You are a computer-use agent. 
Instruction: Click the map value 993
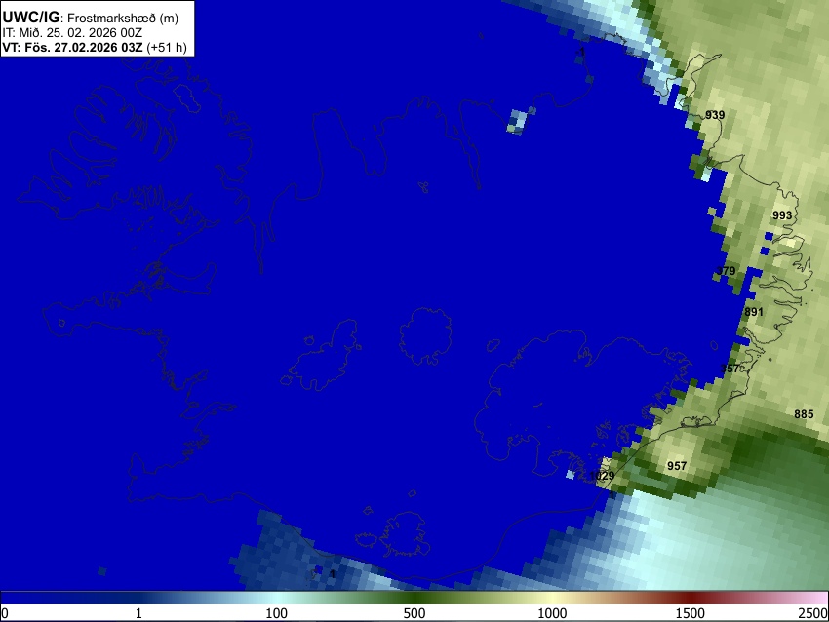(782, 215)
